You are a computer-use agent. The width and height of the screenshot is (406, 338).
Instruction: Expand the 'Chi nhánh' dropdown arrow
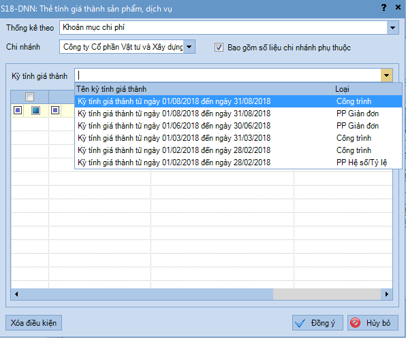189,47
